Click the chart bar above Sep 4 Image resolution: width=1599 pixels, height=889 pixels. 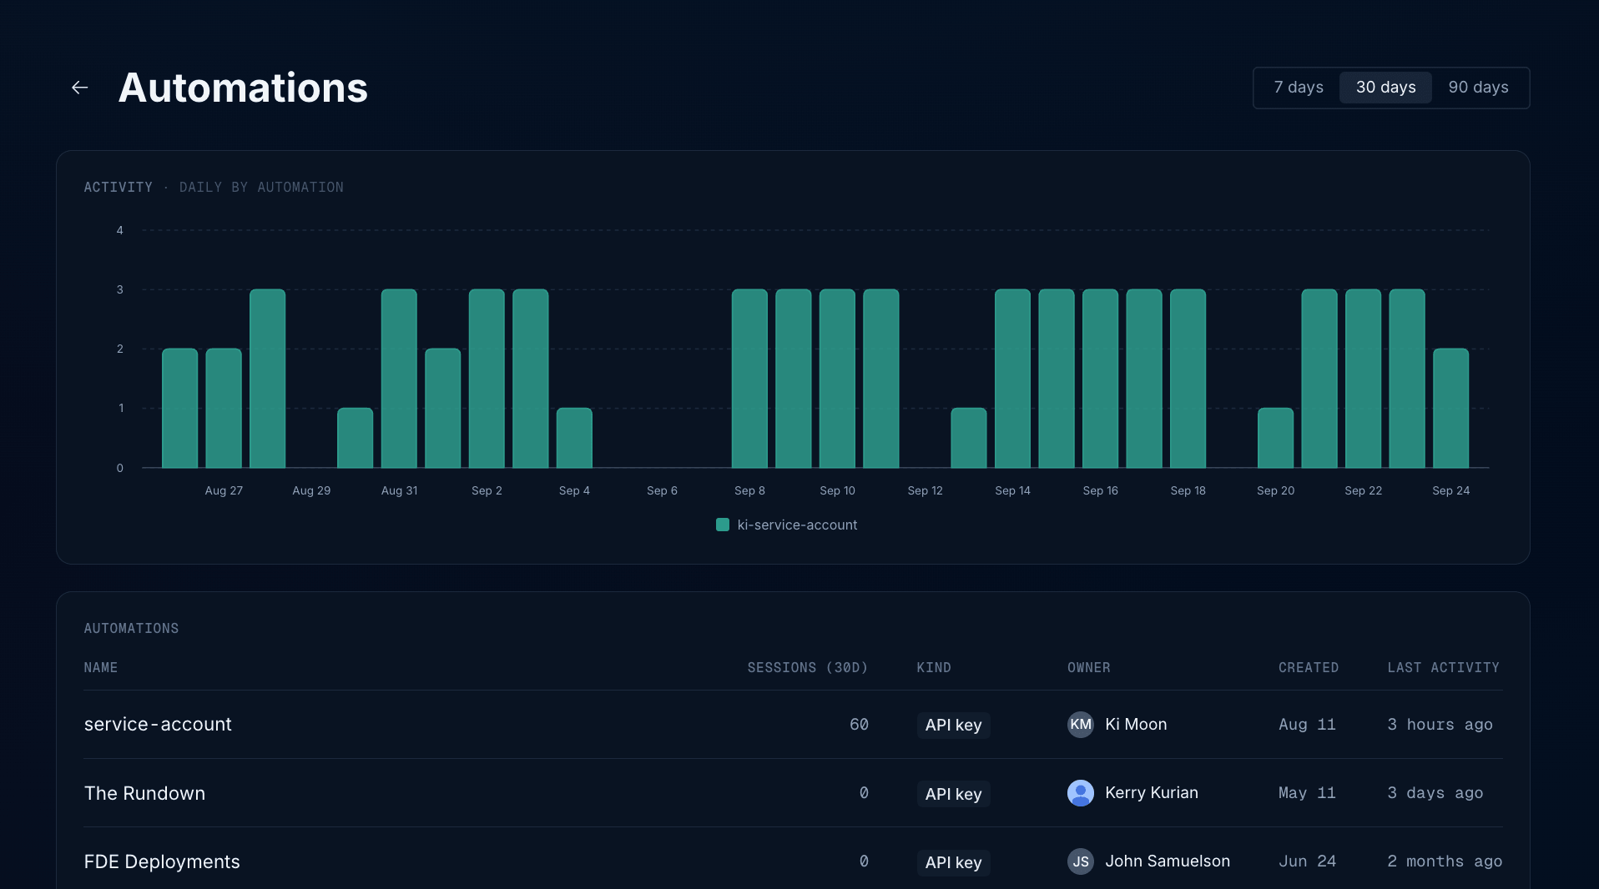click(574, 438)
